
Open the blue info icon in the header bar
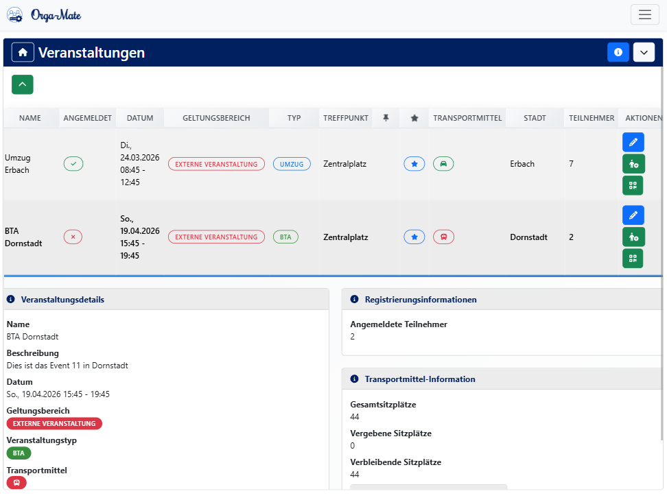618,51
